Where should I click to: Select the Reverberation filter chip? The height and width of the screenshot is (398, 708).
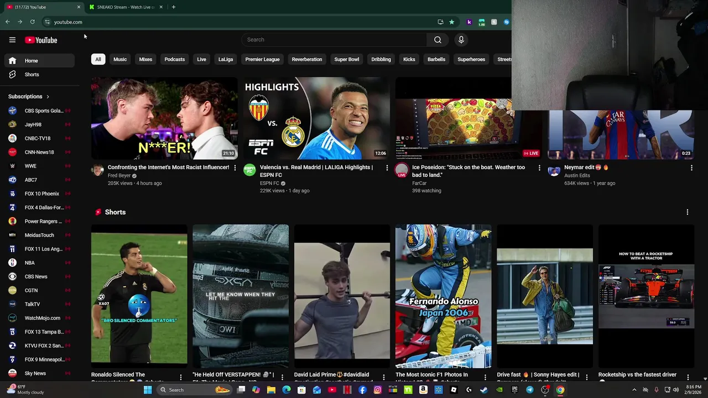[307, 59]
